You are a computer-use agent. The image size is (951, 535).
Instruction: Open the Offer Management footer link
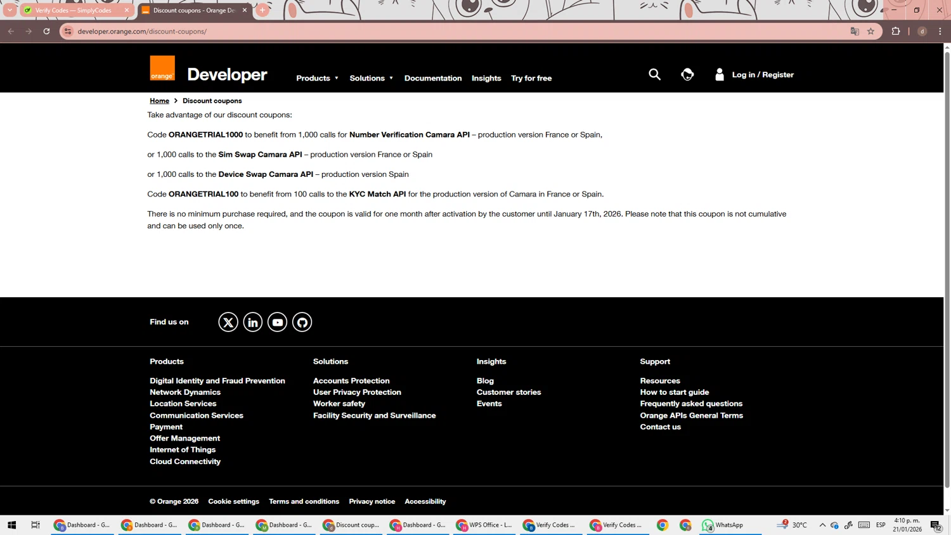(185, 439)
